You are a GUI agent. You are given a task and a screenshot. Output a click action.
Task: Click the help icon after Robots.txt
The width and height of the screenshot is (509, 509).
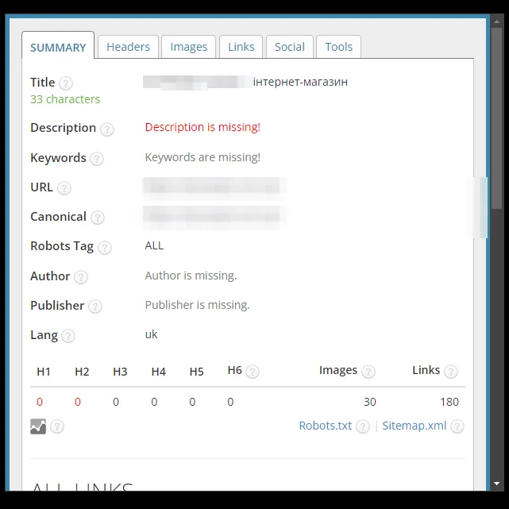coord(363,426)
